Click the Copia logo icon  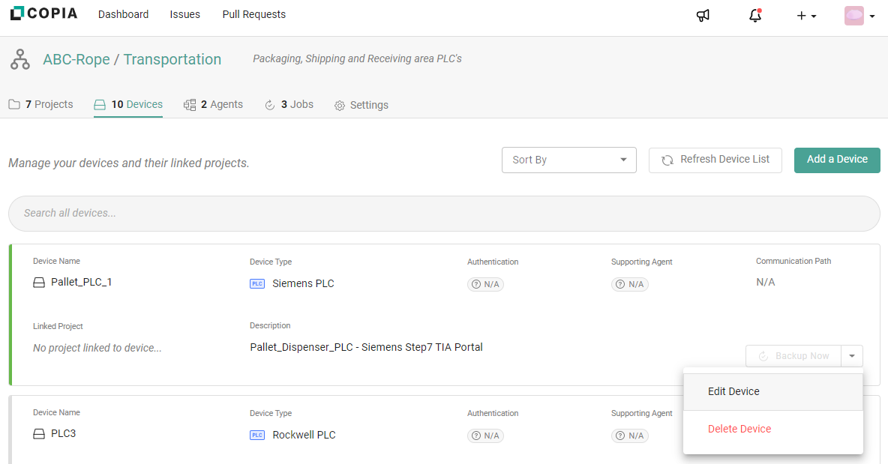tap(17, 13)
